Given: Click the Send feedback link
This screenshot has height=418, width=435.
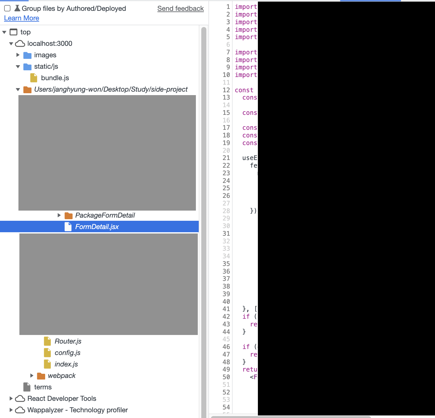Looking at the screenshot, I should click(181, 9).
